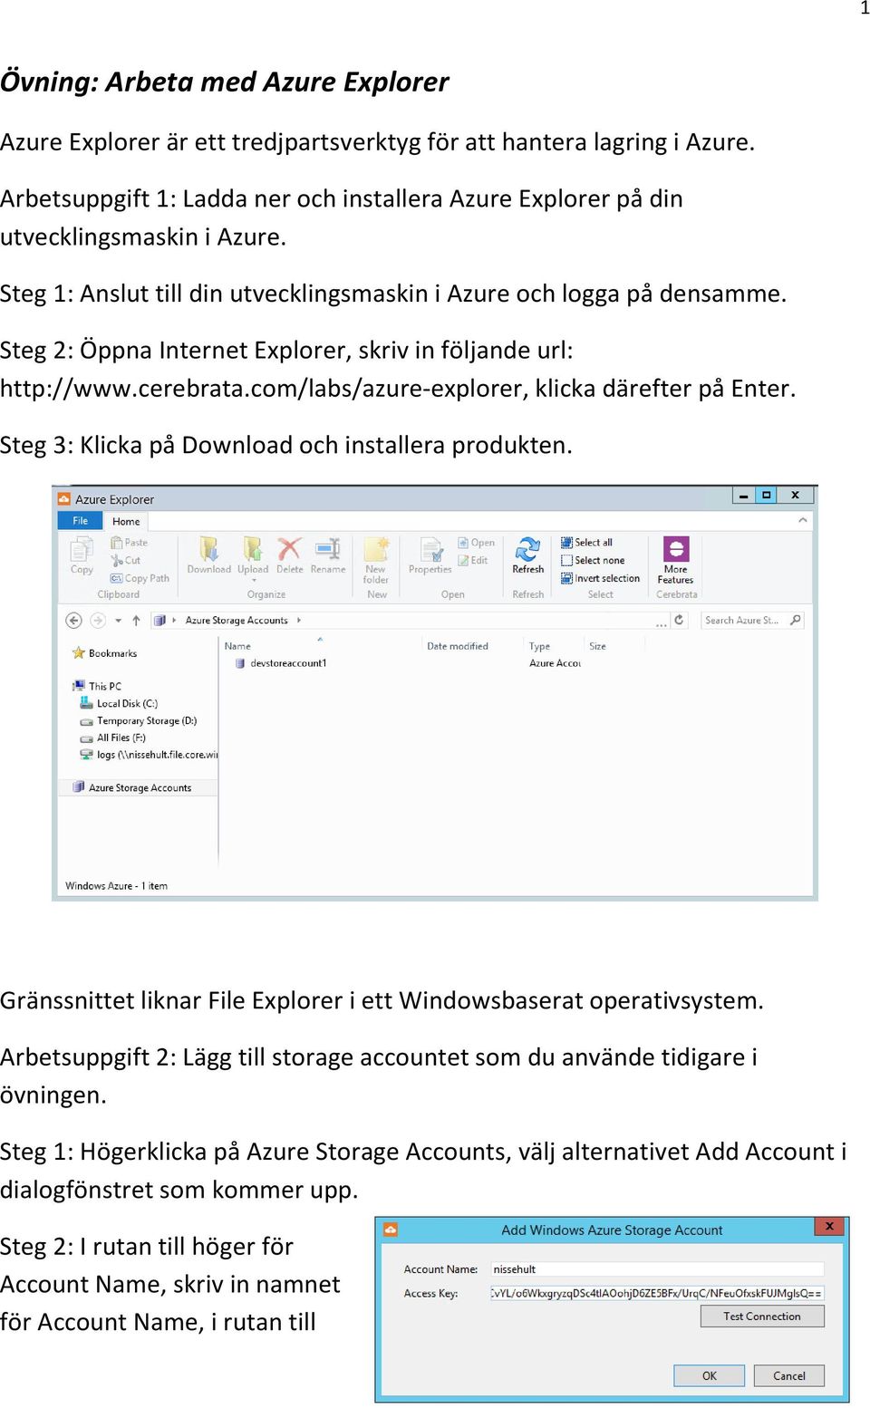870x1408 pixels.
Task: Select logs network share in tree
Action: [x=149, y=754]
